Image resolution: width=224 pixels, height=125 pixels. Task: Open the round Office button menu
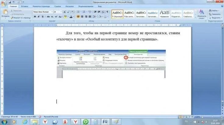pos(3,4)
